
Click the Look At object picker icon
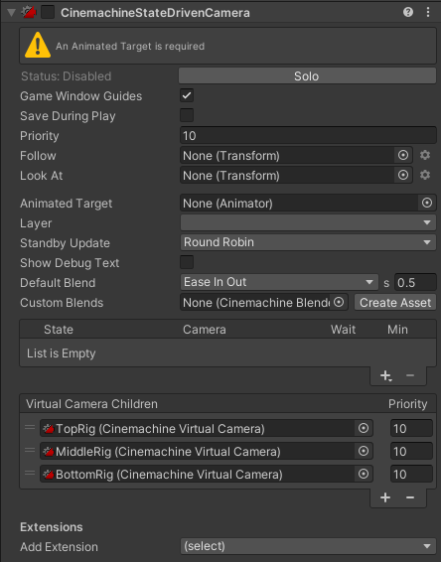403,175
